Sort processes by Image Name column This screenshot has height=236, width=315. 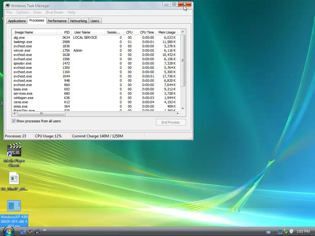pos(34,32)
